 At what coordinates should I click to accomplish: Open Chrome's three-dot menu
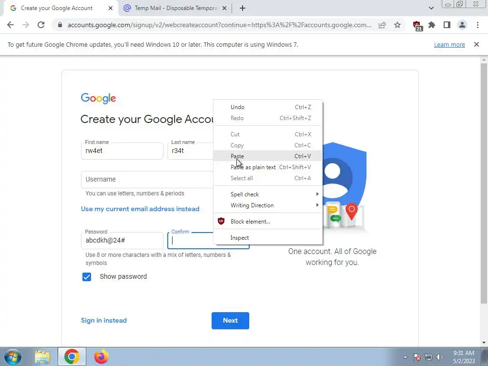[478, 25]
